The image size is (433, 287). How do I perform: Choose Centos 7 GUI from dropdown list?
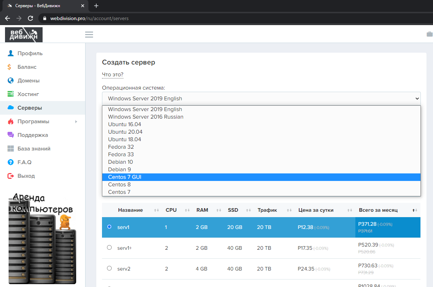click(x=125, y=177)
